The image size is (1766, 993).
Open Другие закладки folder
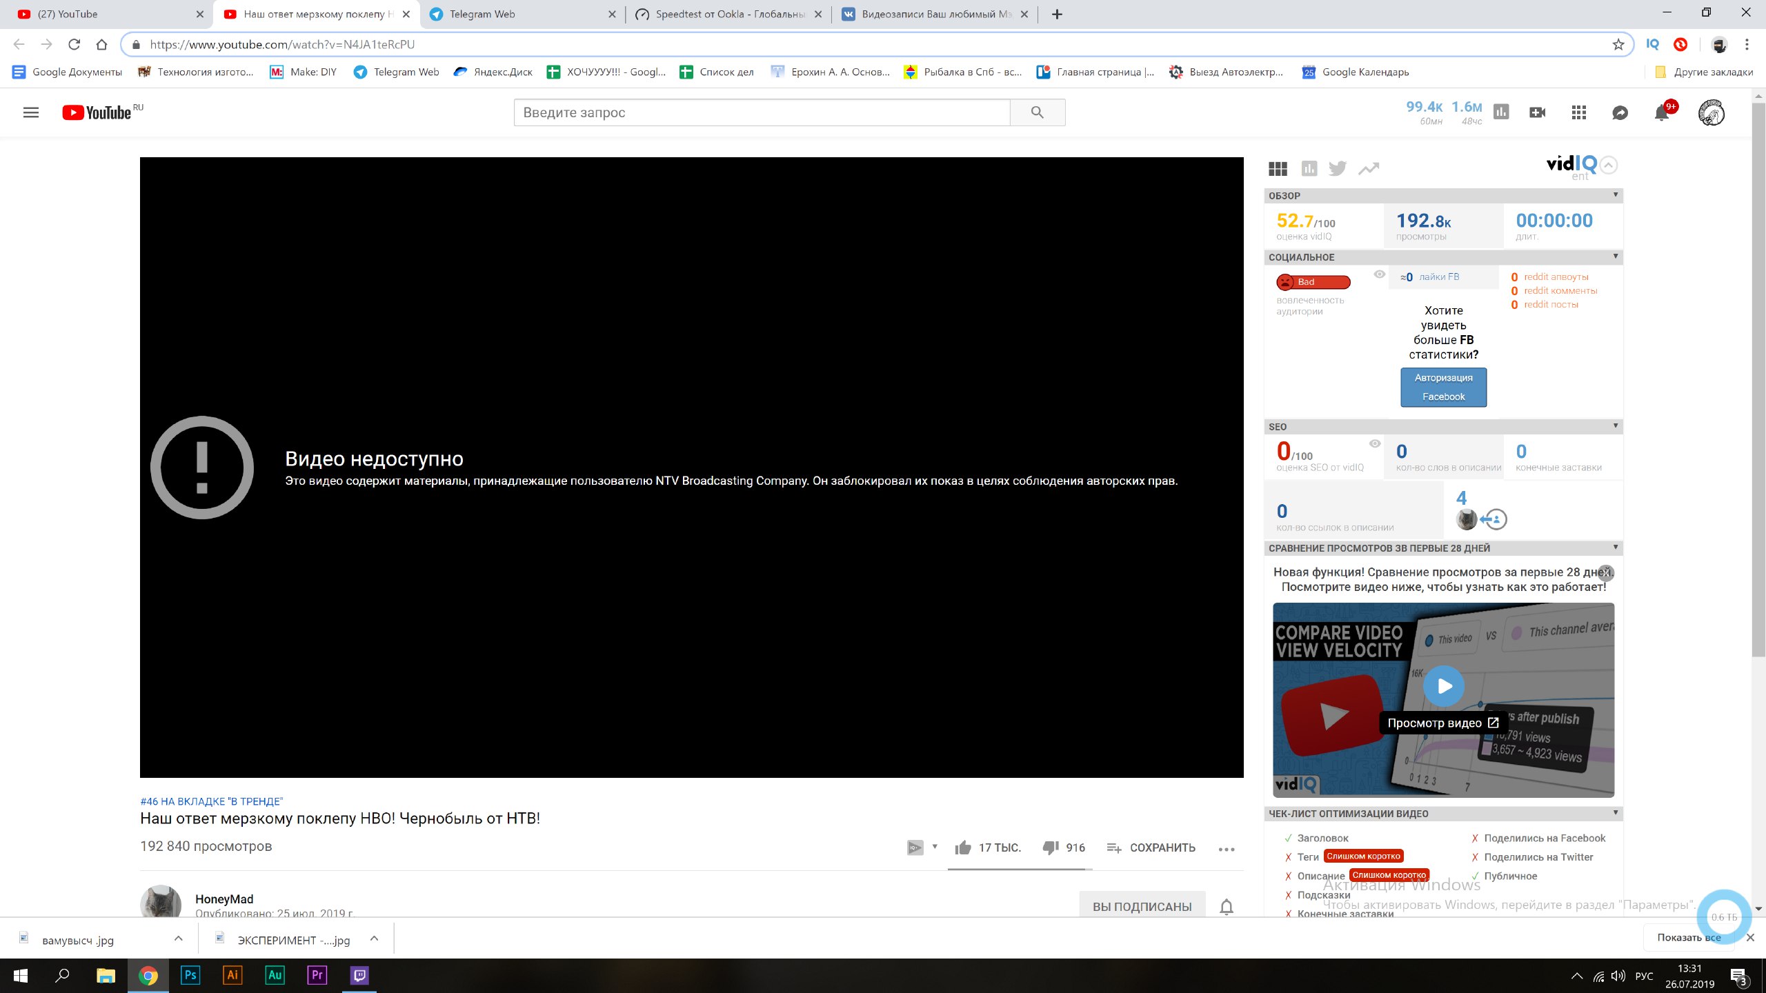tap(1704, 72)
